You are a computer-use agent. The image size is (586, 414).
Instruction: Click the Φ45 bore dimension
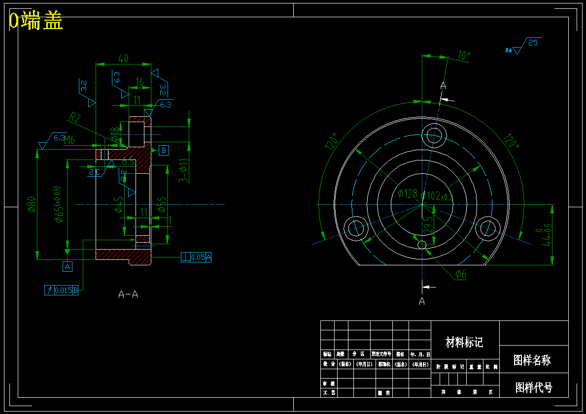118,205
